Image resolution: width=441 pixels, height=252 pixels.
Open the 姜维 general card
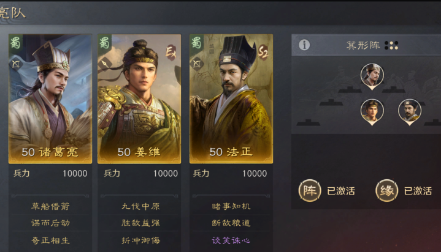pos(139,98)
